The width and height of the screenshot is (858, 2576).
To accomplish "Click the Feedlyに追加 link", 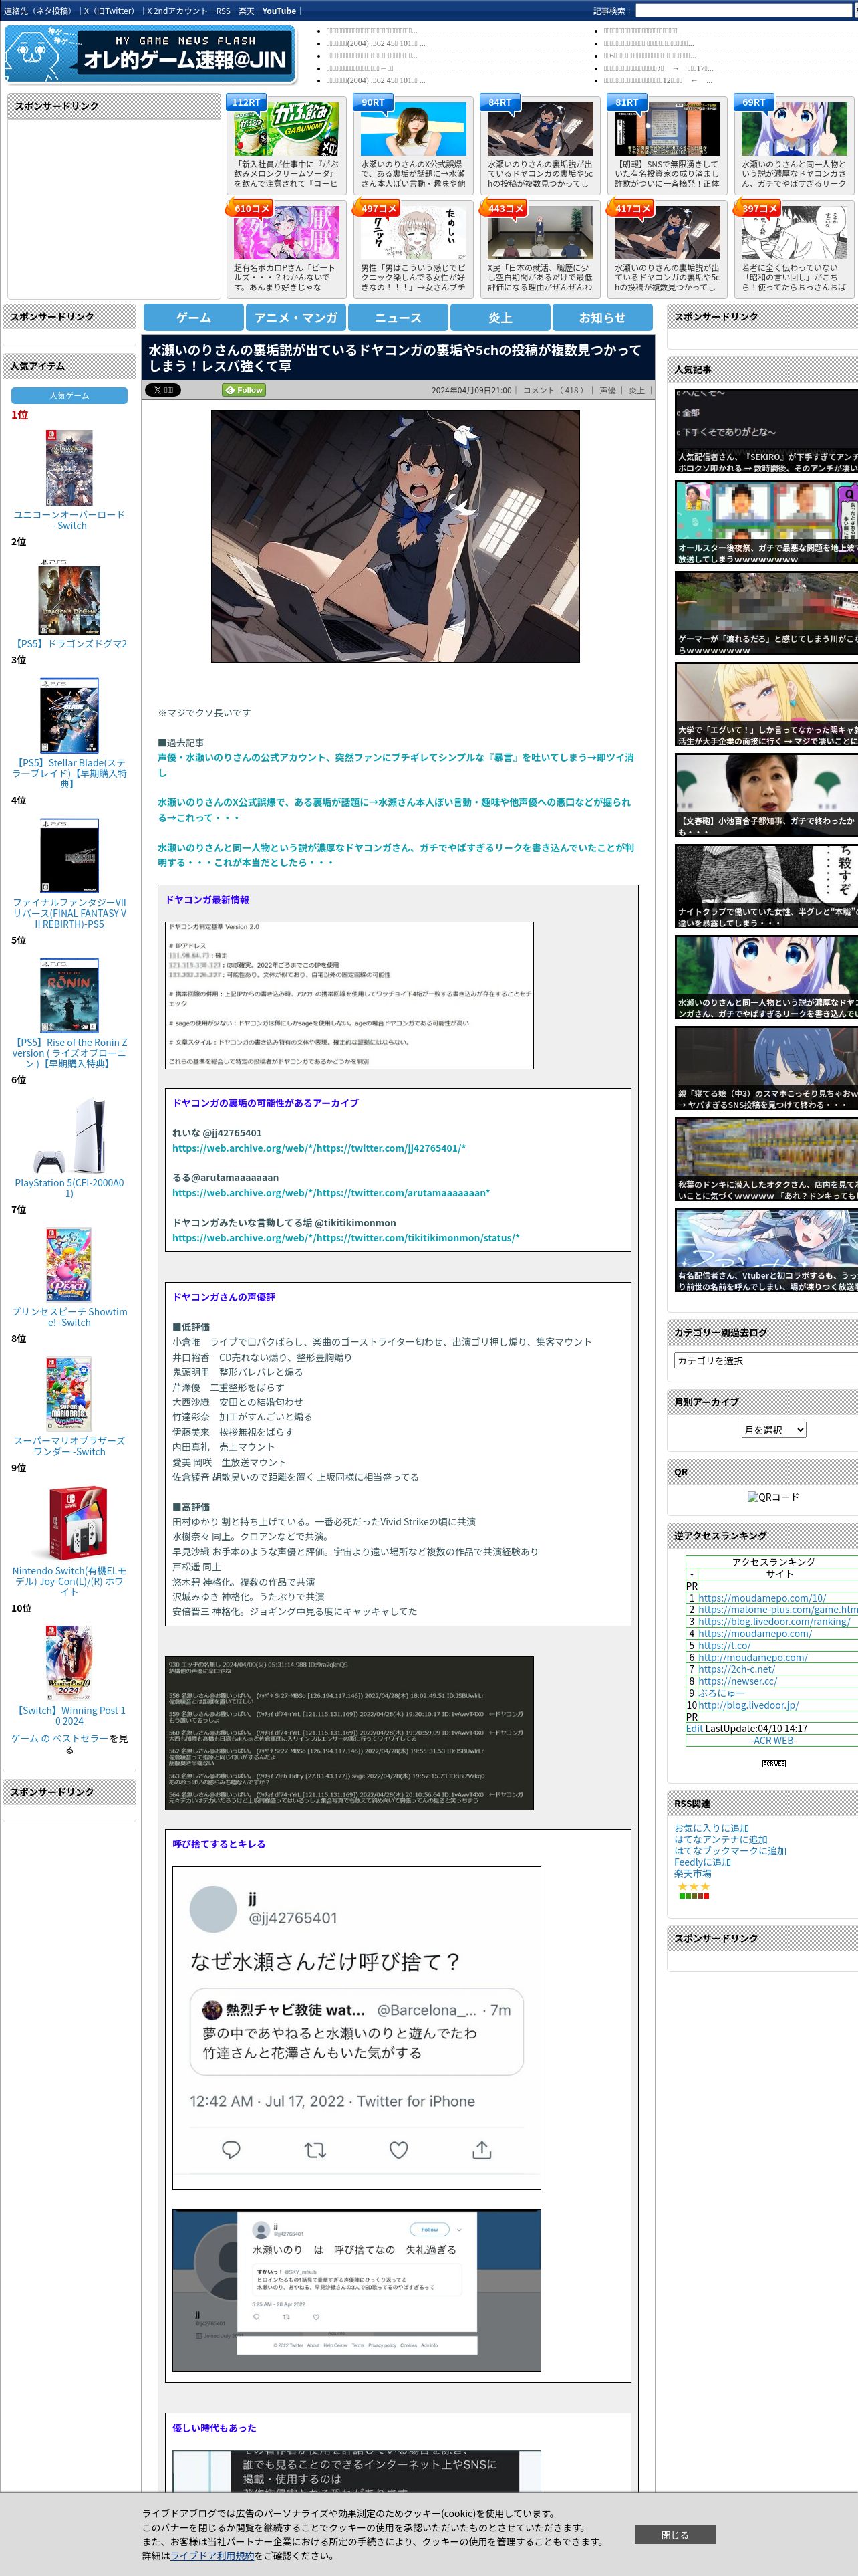I will tap(702, 1862).
